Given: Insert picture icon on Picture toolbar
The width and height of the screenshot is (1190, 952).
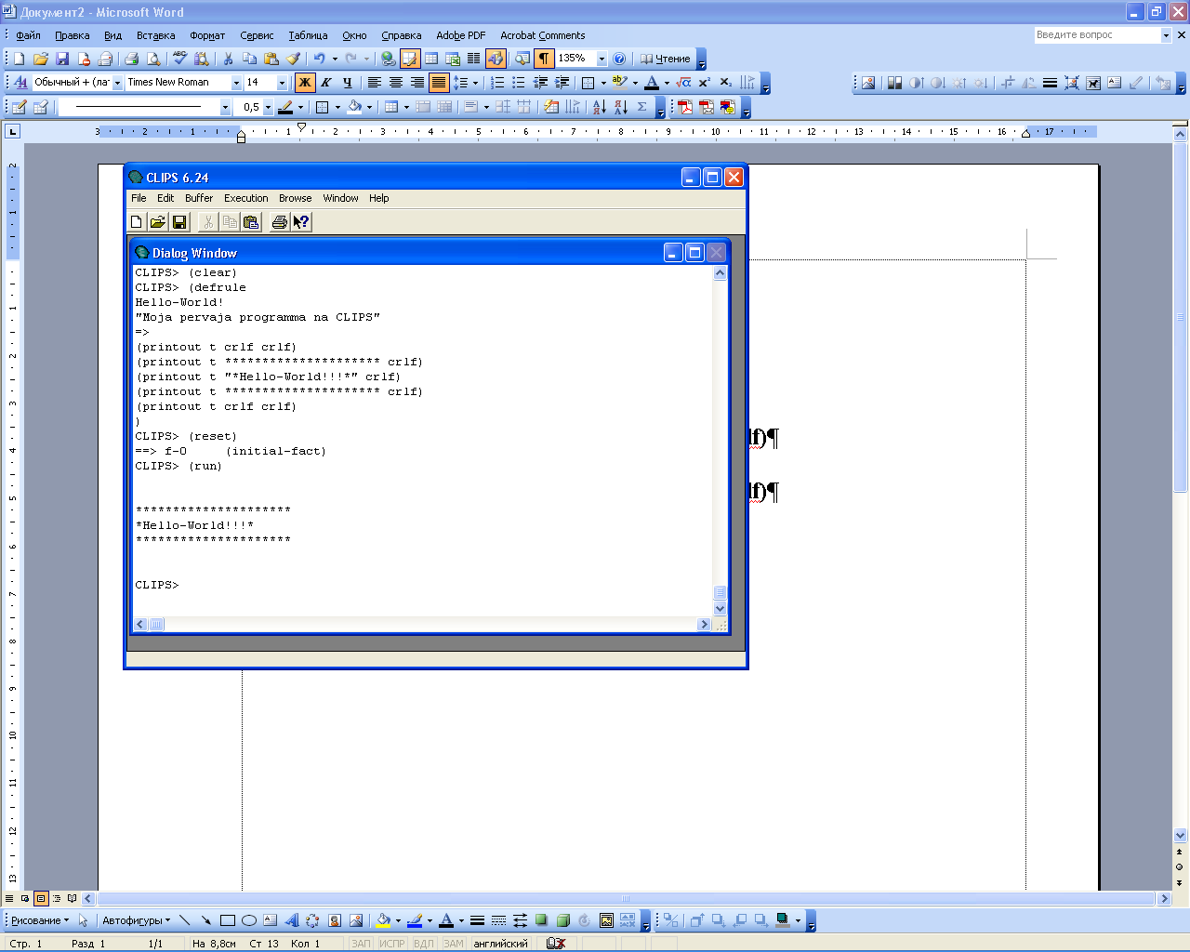Looking at the screenshot, I should (868, 83).
